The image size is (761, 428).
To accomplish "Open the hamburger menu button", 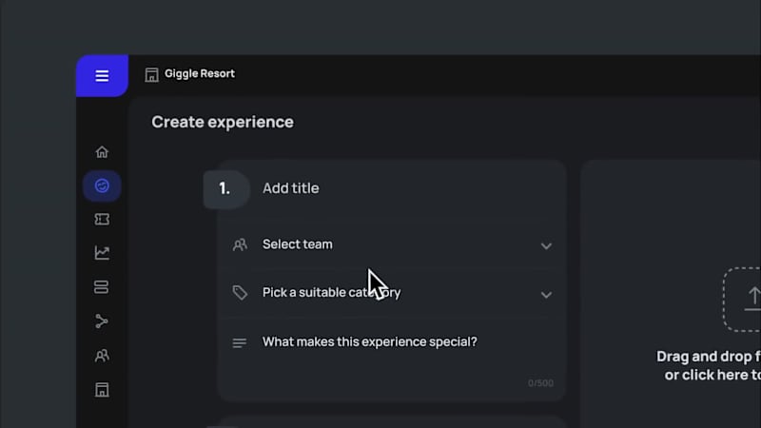I will point(102,76).
